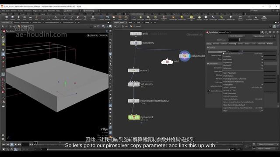Image resolution: width=280 pixels, height=157 pixels.
Task: Select the volumerasterizeattributes2 node
Action: point(133,101)
